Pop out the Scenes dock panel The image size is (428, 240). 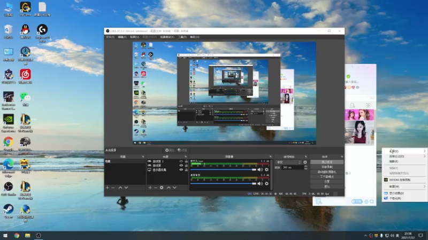pos(143,157)
